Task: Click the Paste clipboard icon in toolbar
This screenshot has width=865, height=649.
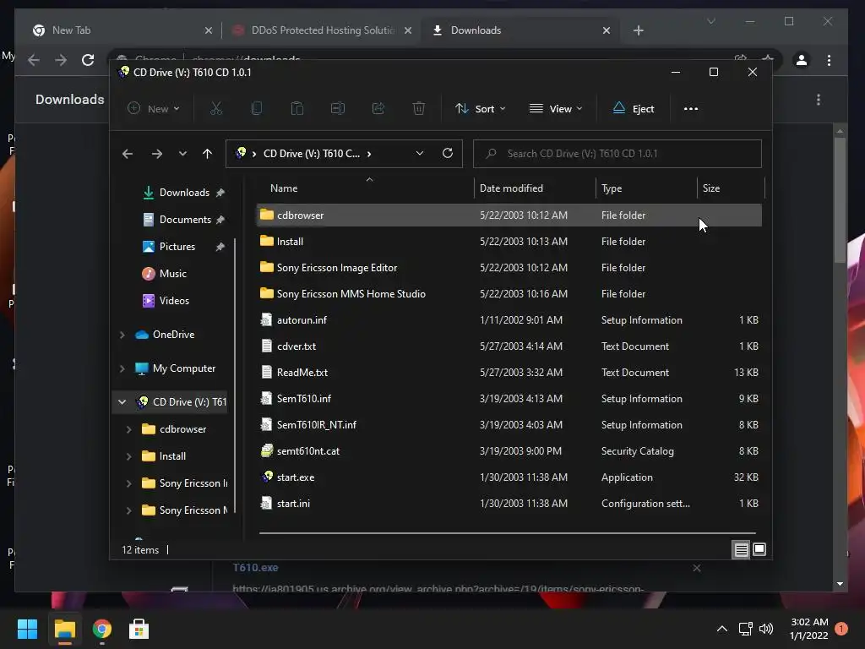Action: pyautogui.click(x=296, y=108)
